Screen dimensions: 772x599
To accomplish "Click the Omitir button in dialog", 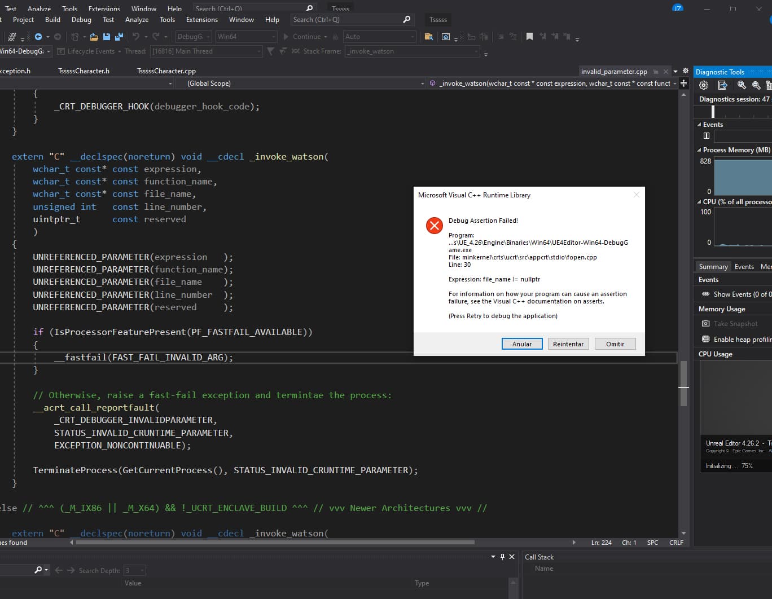I will 615,344.
